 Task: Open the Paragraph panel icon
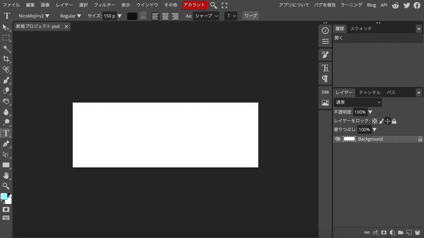tap(325, 79)
